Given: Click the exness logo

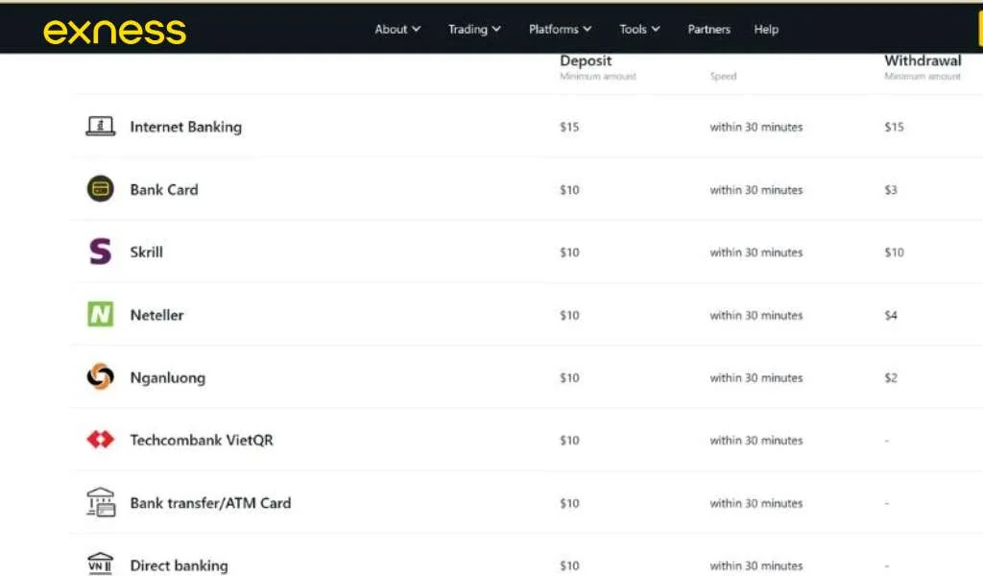Looking at the screenshot, I should pyautogui.click(x=115, y=30).
